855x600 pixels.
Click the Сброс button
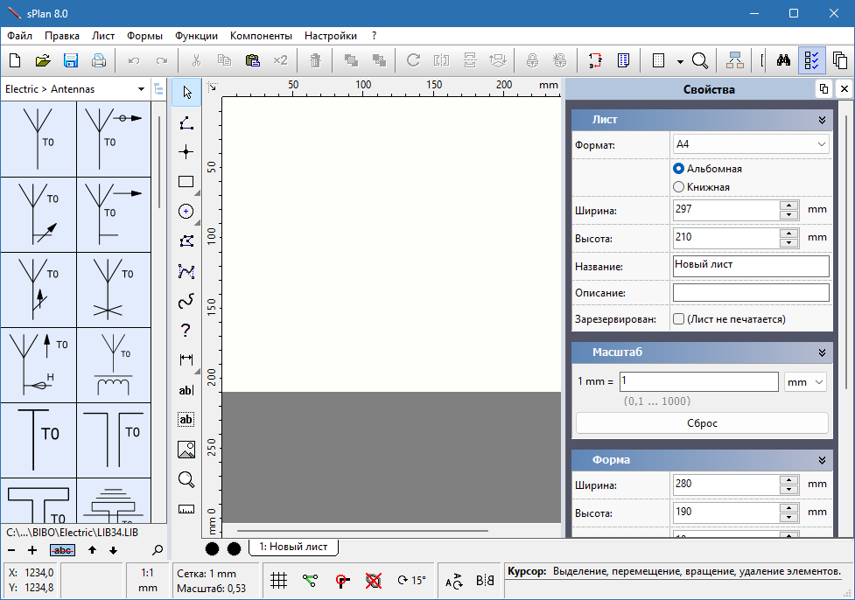point(702,423)
